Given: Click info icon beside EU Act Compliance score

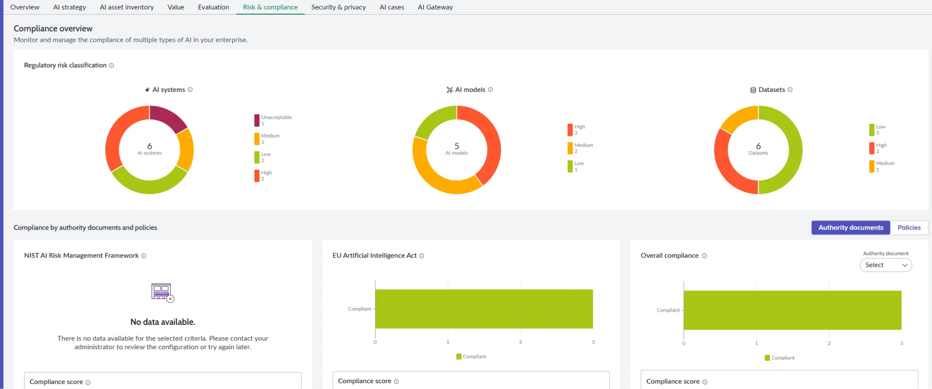Looking at the screenshot, I should click(396, 382).
